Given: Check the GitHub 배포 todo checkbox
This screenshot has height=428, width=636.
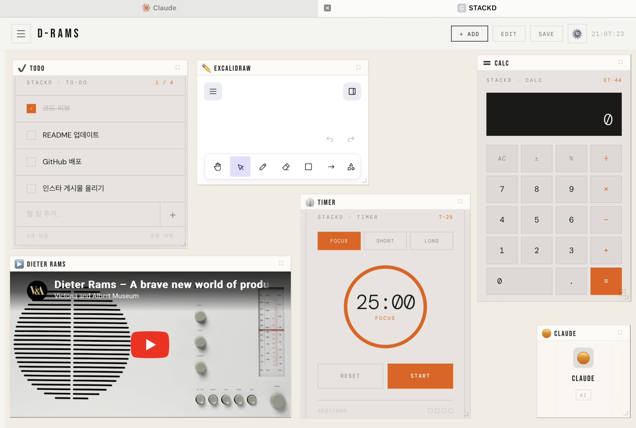Looking at the screenshot, I should (x=31, y=162).
